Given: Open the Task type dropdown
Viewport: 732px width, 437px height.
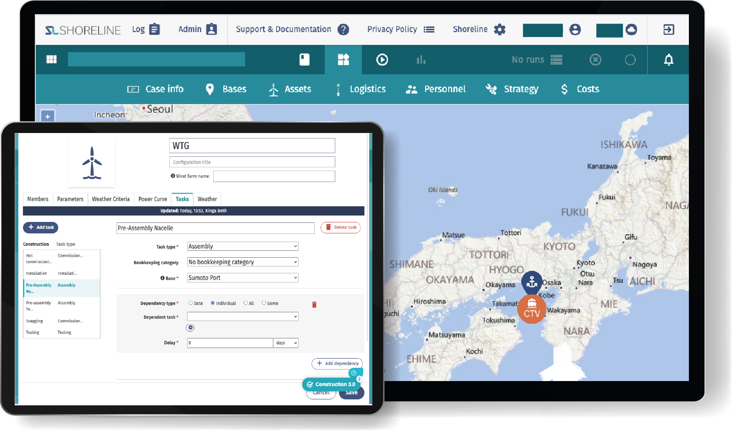Looking at the screenshot, I should tap(243, 246).
